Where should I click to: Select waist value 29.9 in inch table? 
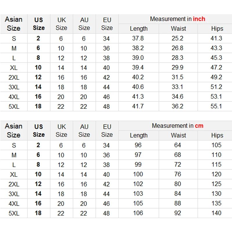coord(177,68)
